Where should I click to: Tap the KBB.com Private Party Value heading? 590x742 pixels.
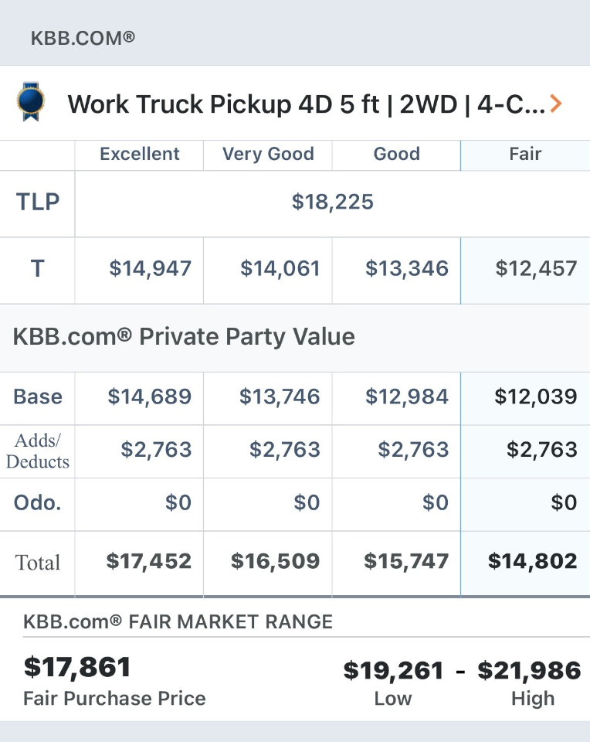pyautogui.click(x=184, y=336)
